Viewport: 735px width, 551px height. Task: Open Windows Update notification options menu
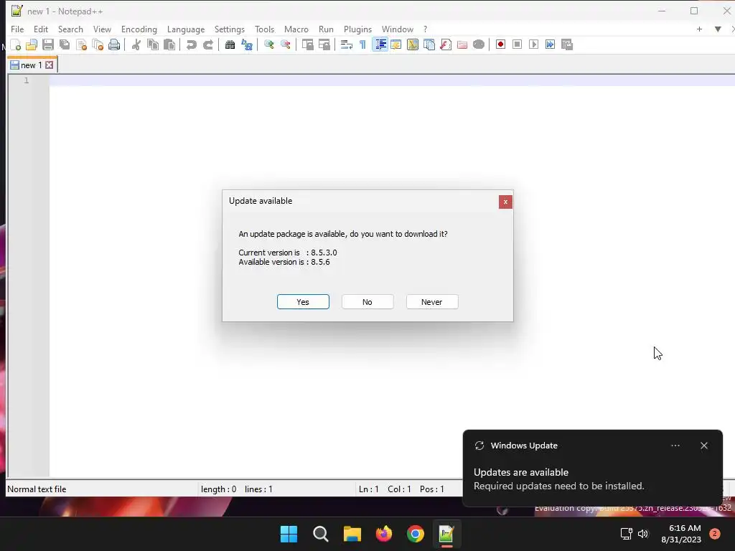(675, 446)
